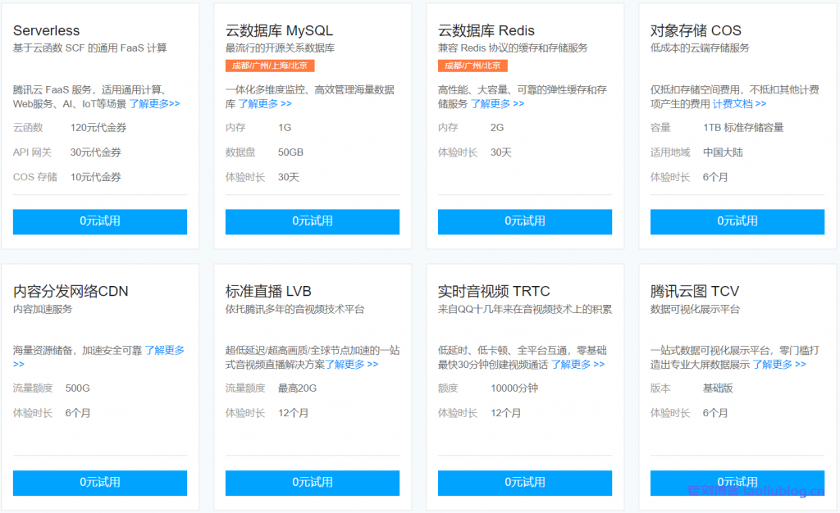Select the 成都/广州/北京 region tag on Redis
840x513 pixels.
point(472,66)
